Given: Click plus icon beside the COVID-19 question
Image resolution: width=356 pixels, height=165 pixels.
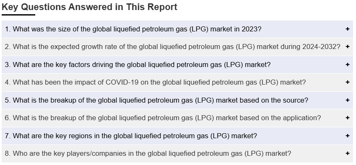Looking at the screenshot, I should tap(347, 82).
